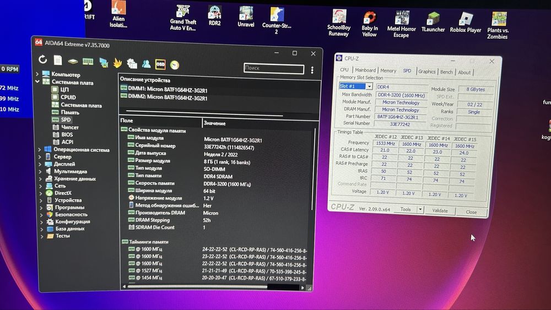
Task: Click the vertical scrollbar in AIDA64 details pane
Action: tap(314, 170)
